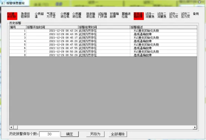Click the 全部清除 clear-all button

point(118,134)
